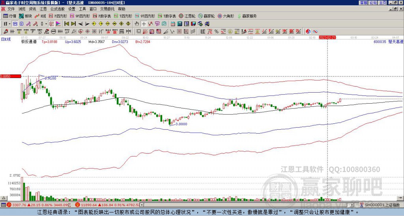
Task: Click the triangle button at volume panel left
Action: coord(3,198)
